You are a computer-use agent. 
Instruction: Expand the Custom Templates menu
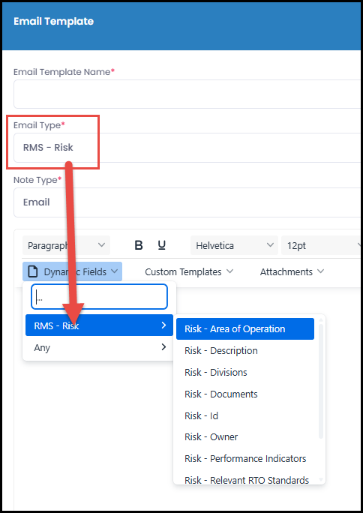click(x=189, y=271)
